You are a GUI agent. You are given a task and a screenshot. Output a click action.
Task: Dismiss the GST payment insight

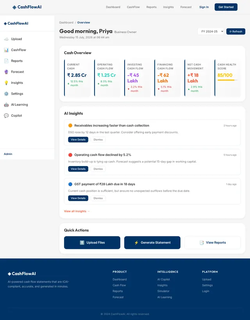point(98,198)
